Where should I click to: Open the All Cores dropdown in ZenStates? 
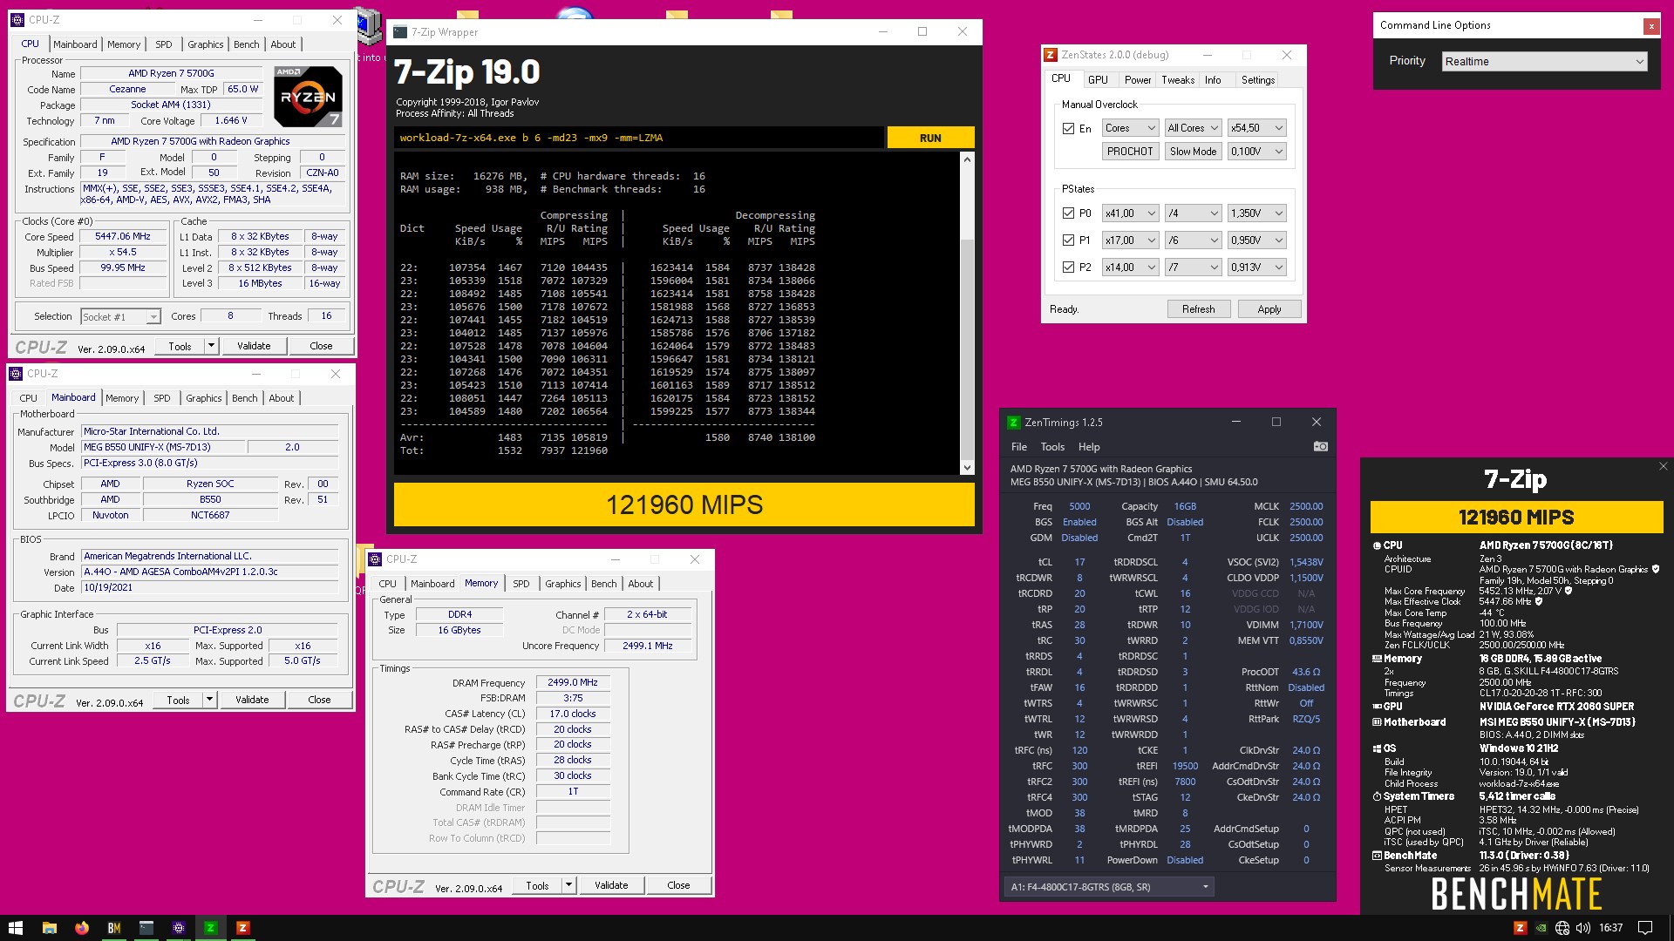point(1193,128)
